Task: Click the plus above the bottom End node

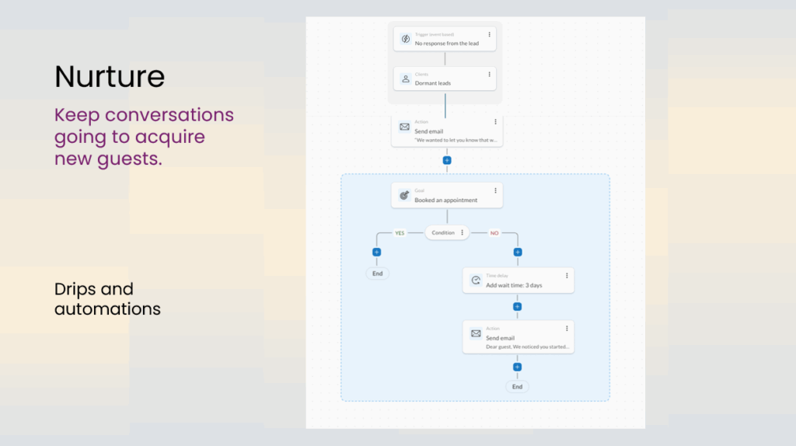Action: click(518, 367)
